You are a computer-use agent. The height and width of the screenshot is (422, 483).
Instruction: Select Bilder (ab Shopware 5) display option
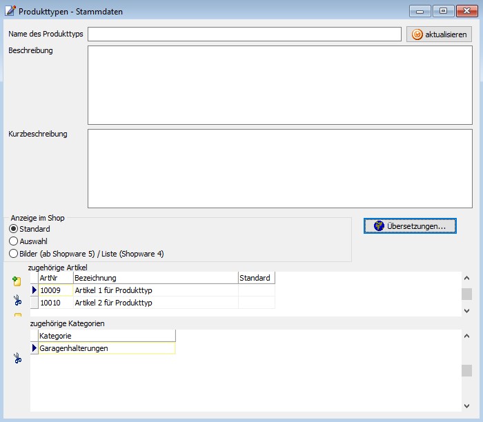(14, 254)
